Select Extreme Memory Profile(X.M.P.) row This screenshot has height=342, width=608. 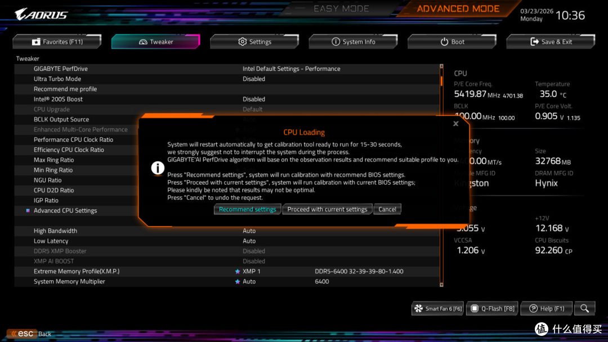click(x=227, y=272)
